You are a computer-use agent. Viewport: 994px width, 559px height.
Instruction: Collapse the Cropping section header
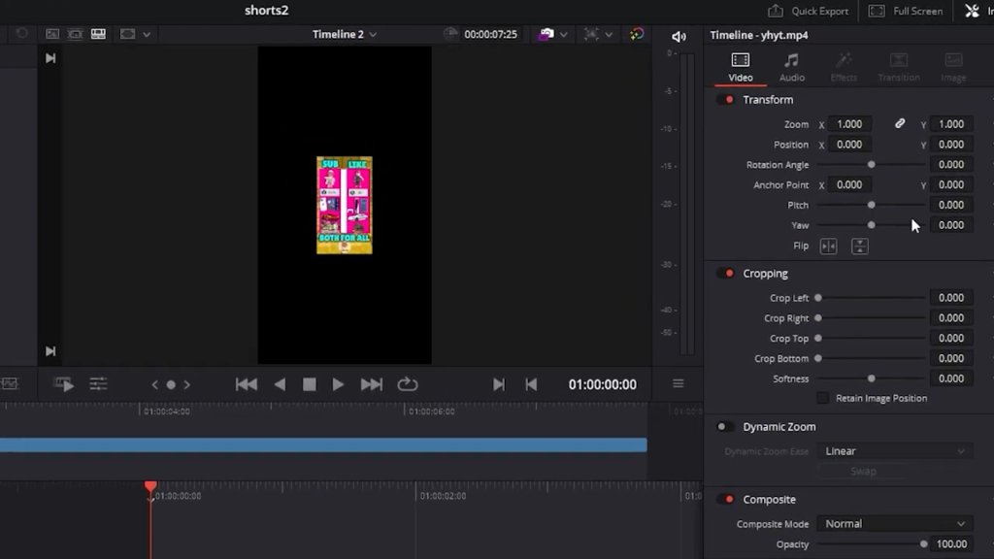click(x=765, y=273)
